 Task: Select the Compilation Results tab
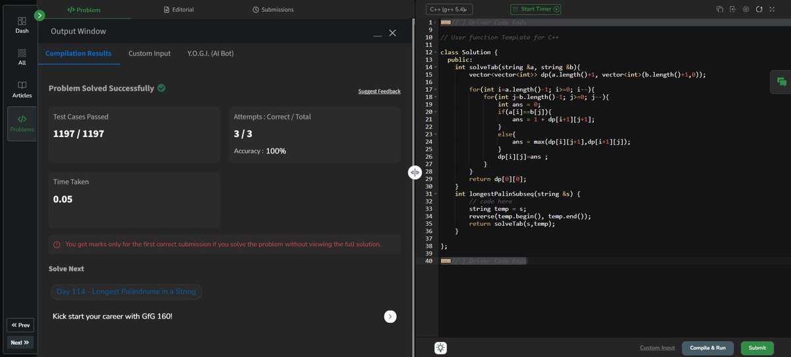[78, 53]
